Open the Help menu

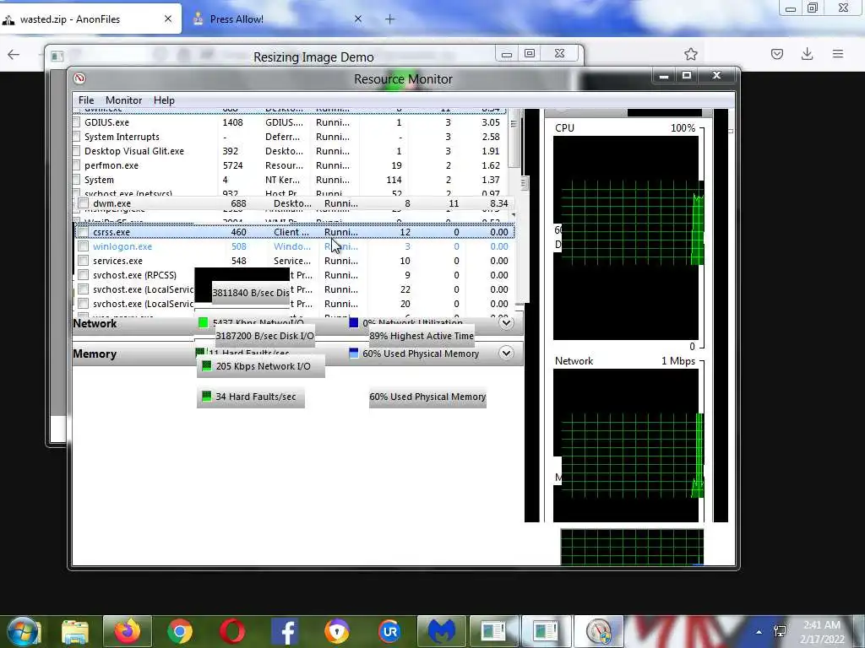tap(164, 100)
